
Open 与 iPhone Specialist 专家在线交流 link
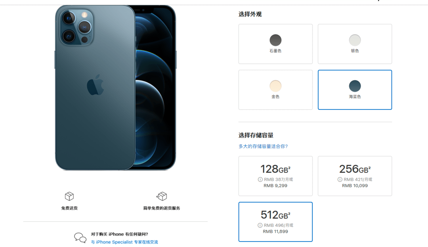124,242
